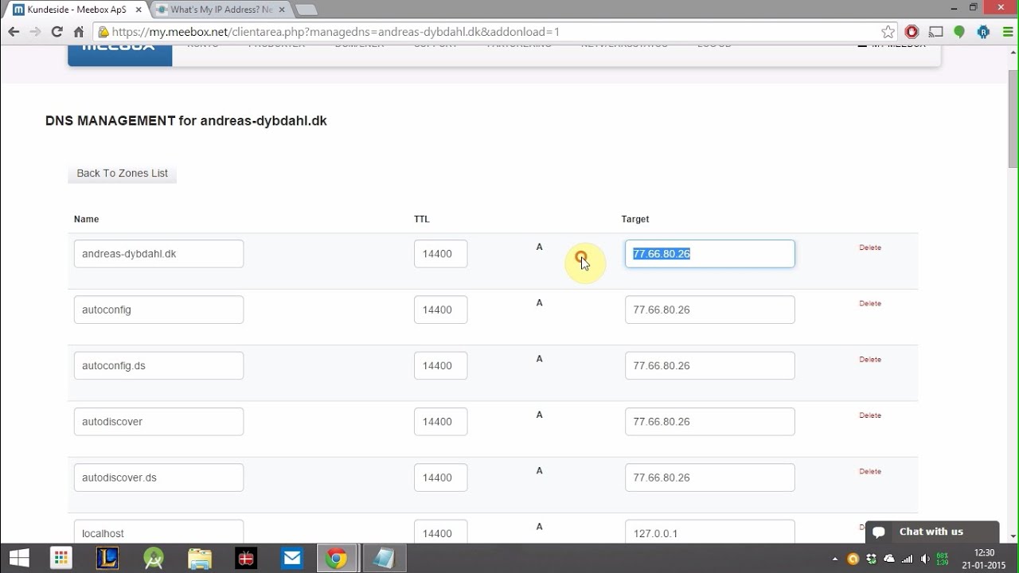Delete the autodiscover record
The image size is (1019, 573).
(x=870, y=415)
